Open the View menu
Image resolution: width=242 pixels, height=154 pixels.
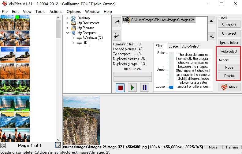click(x=27, y=12)
